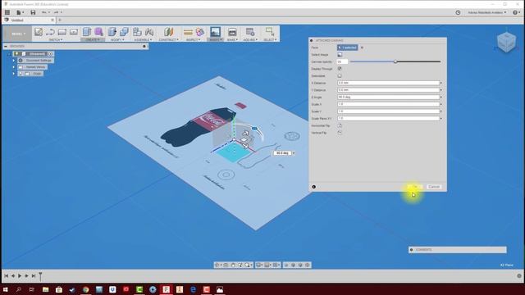The image size is (525, 295).
Task: Click the Undo dropdown arrow
Action: (x=49, y=12)
